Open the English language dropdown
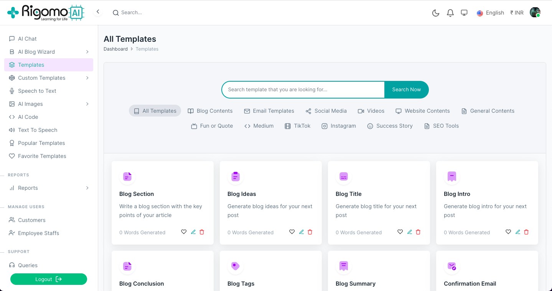 (x=490, y=13)
